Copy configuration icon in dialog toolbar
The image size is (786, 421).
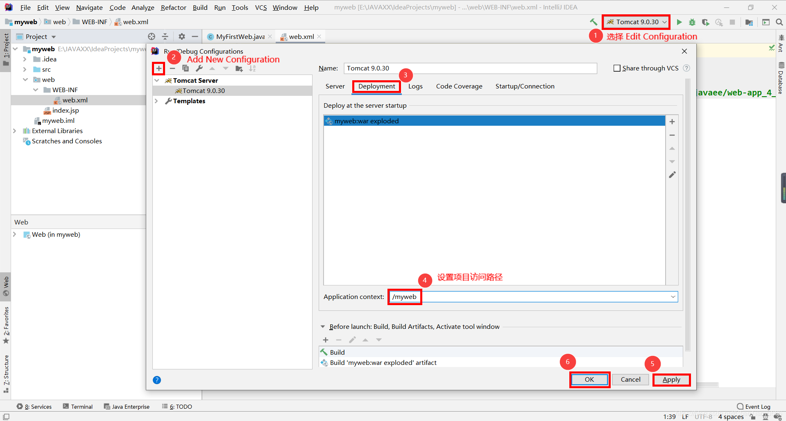click(x=186, y=68)
